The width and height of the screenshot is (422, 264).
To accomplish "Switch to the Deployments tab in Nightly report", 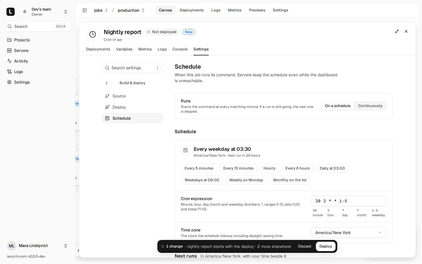I will point(98,49).
